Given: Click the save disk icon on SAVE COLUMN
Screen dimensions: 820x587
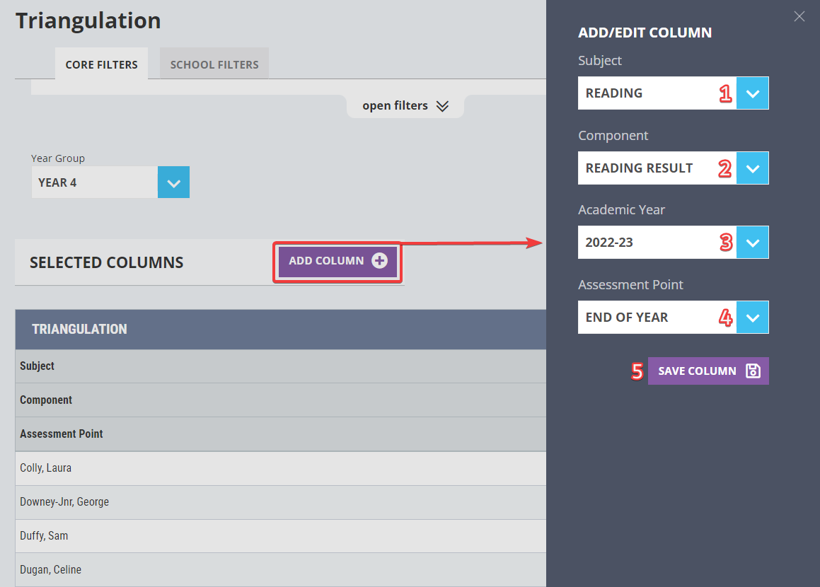Looking at the screenshot, I should (751, 371).
